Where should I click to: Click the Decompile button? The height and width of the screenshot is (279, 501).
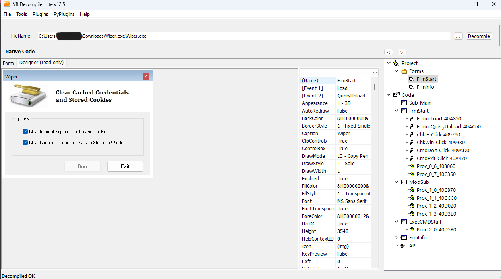479,36
